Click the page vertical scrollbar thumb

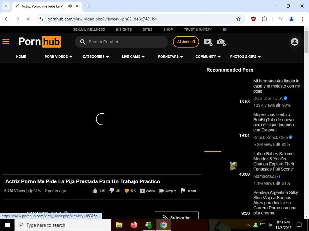pos(306,42)
